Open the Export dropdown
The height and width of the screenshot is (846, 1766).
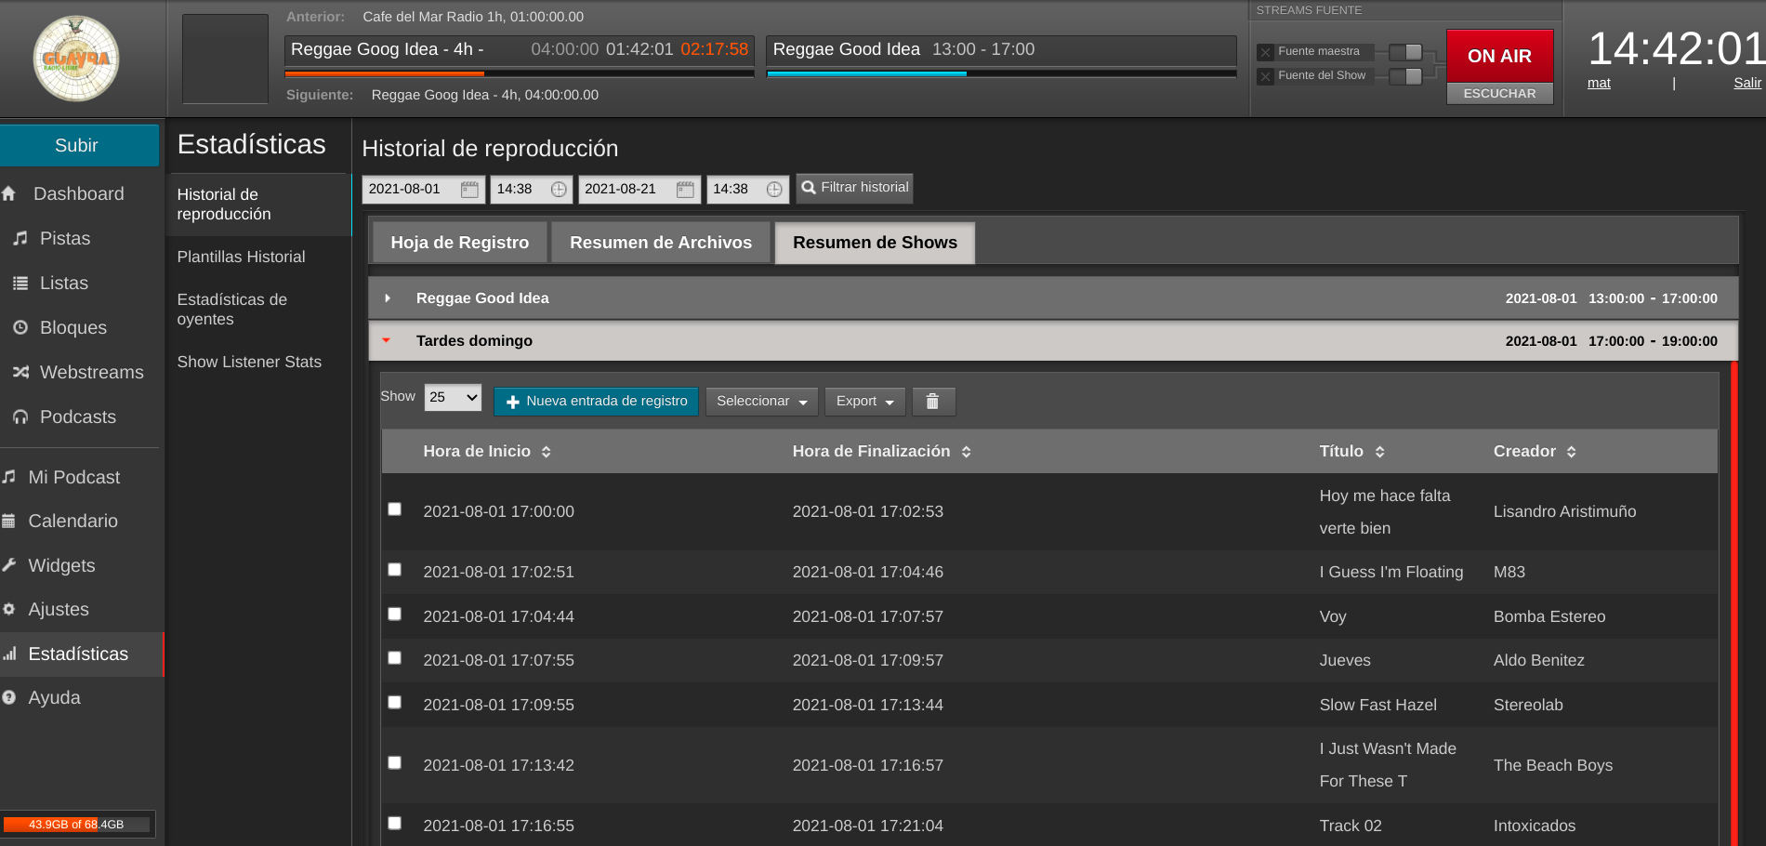pyautogui.click(x=865, y=402)
